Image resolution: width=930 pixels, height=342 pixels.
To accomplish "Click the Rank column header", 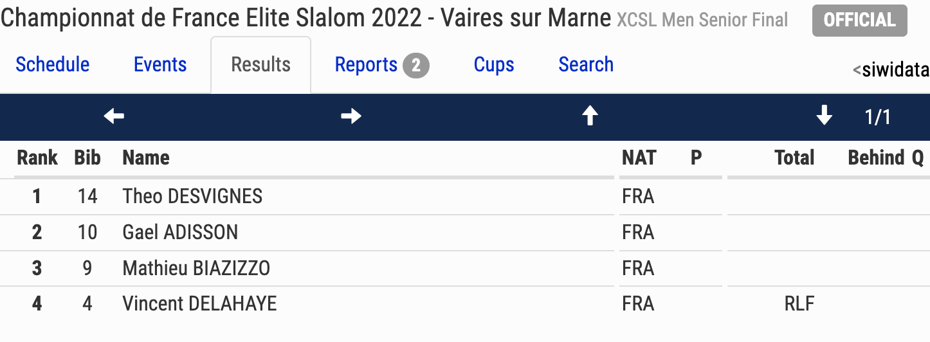I will 37,157.
